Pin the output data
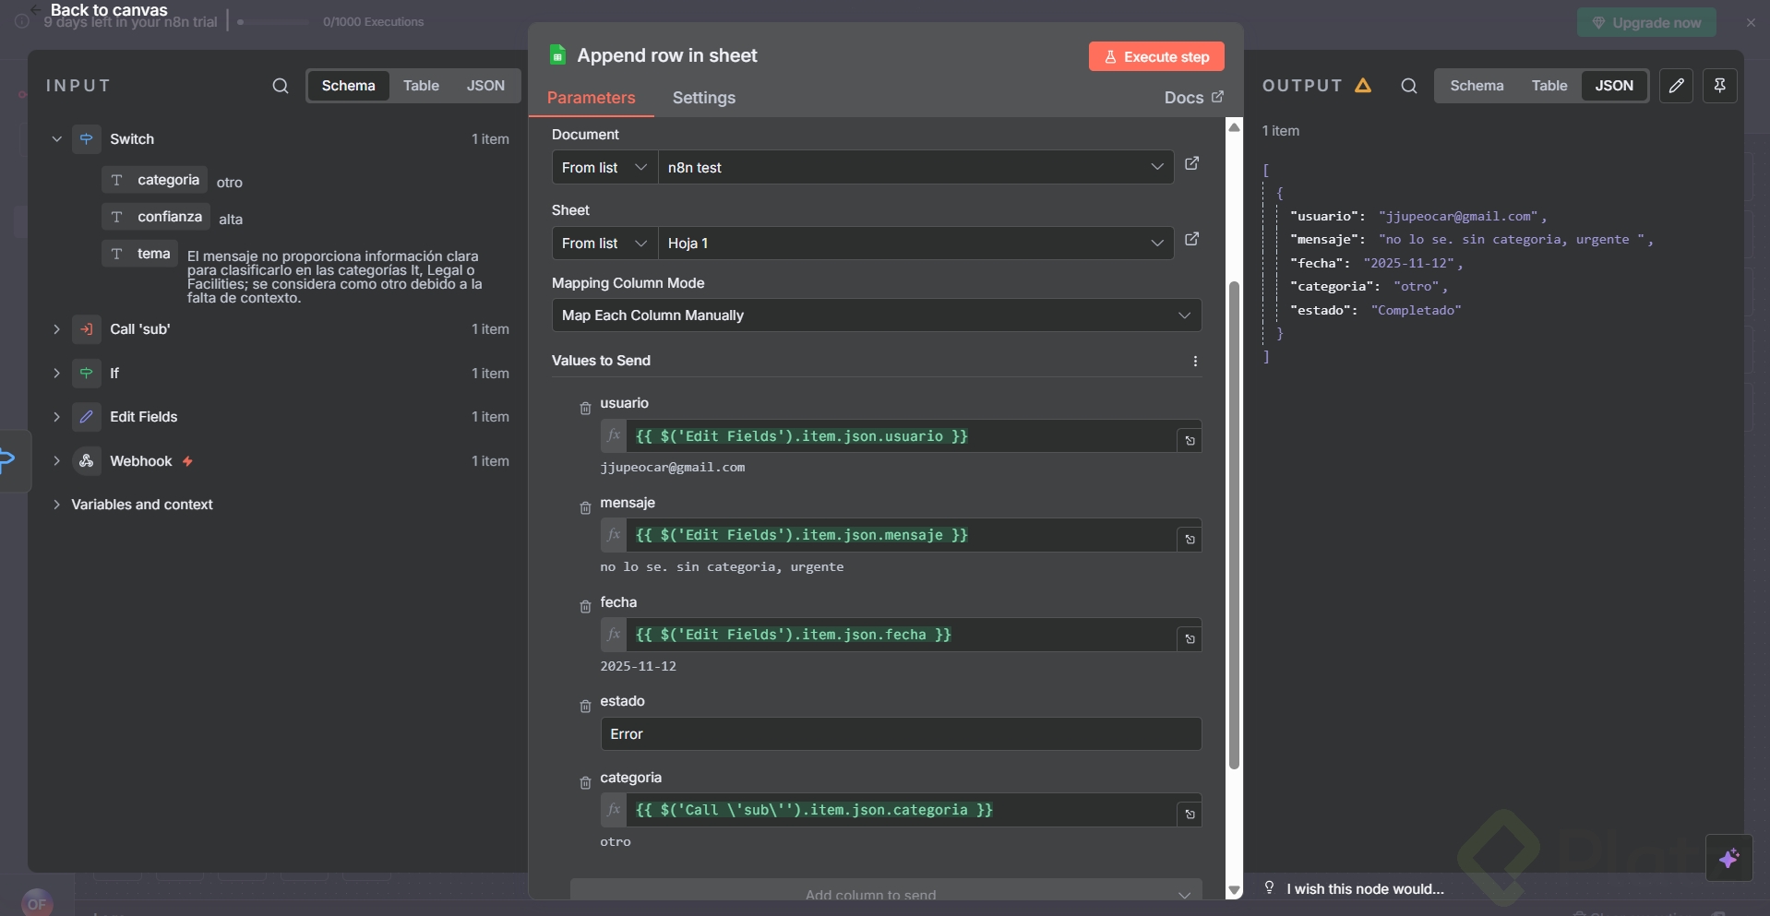Viewport: 1770px width, 916px height. click(x=1719, y=86)
